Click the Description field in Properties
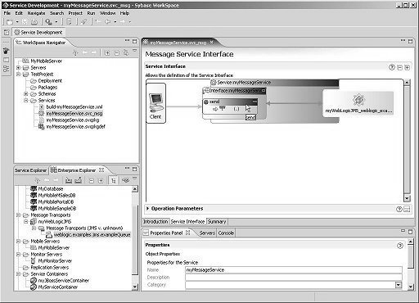The image size is (419, 303). coord(294,278)
